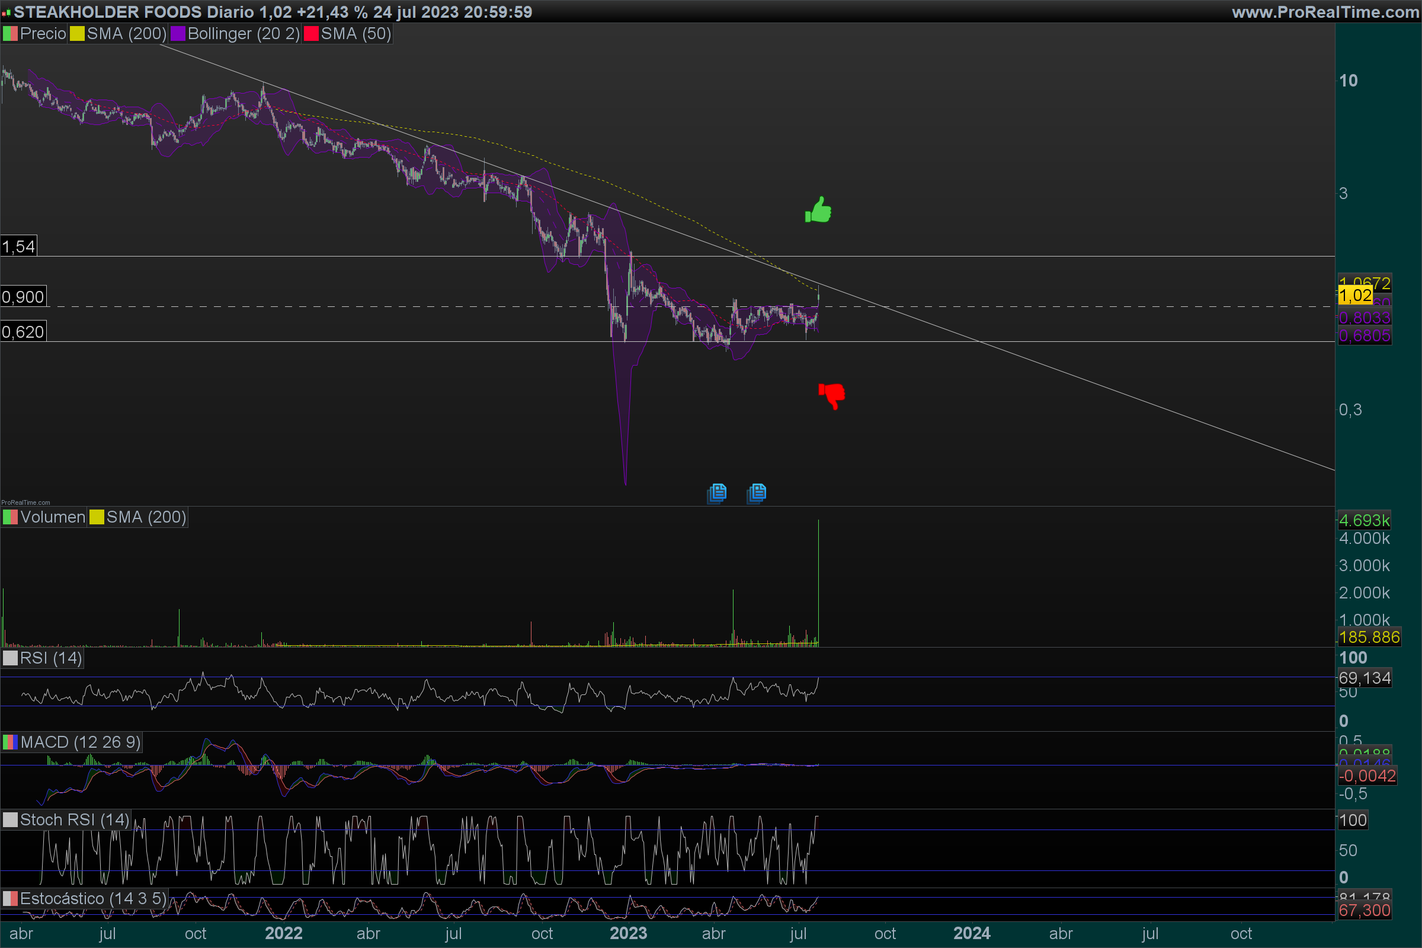1422x948 pixels.
Task: Click the yellow SMA (200) price swatch
Action: [77, 34]
